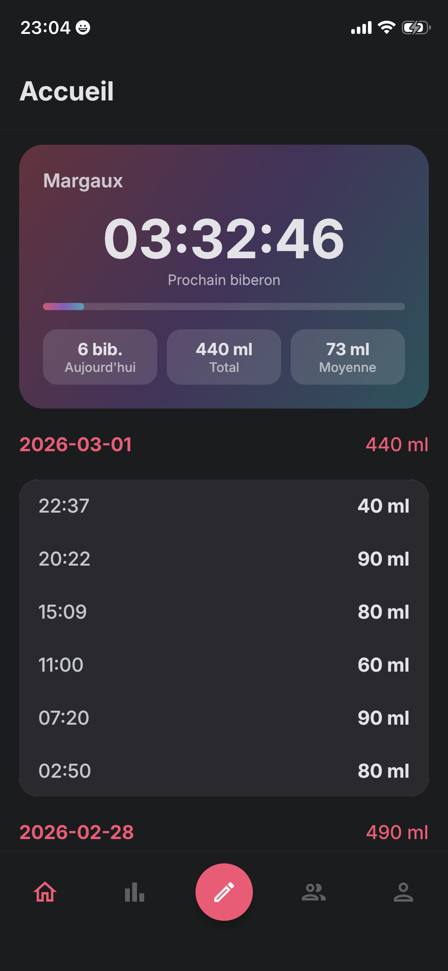Tap the 07:20 feeding entry
Screen dimensions: 448x971
(224, 718)
